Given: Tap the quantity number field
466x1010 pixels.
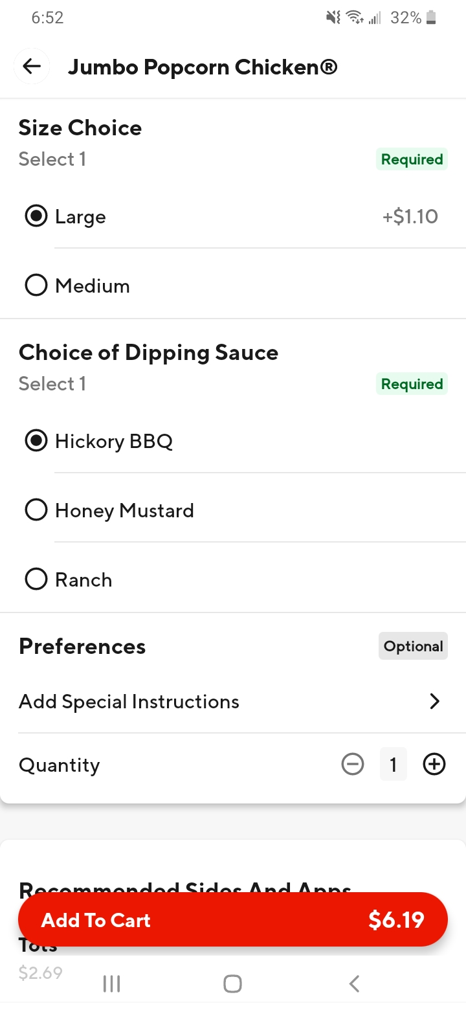Looking at the screenshot, I should click(393, 765).
